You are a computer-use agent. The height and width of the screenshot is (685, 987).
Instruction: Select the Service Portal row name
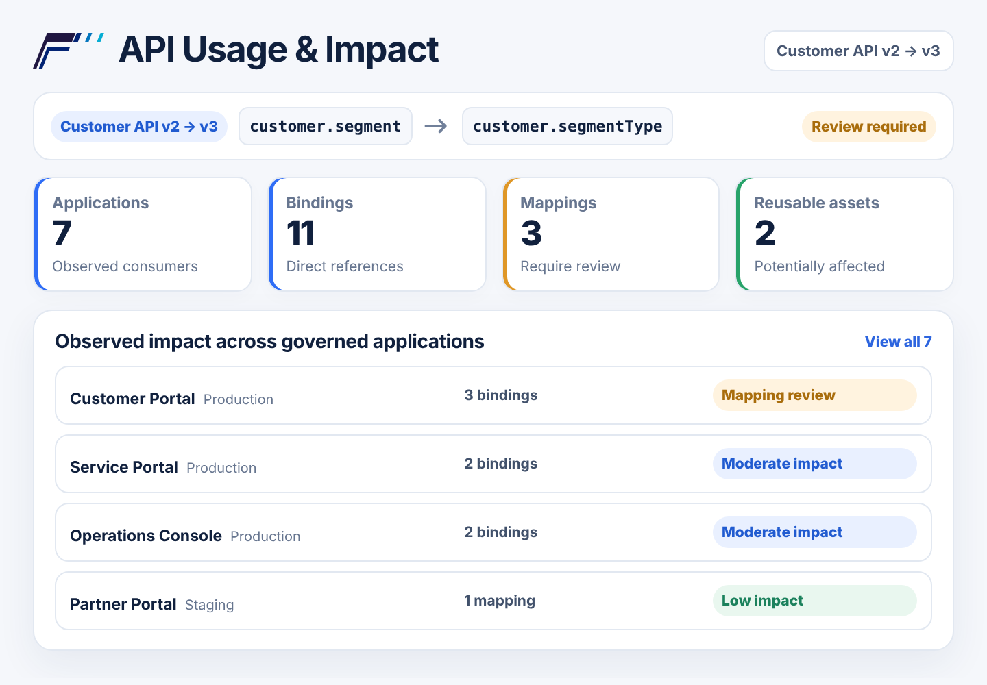click(124, 467)
